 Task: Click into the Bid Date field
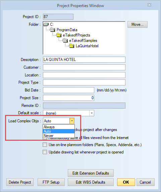(68, 90)
